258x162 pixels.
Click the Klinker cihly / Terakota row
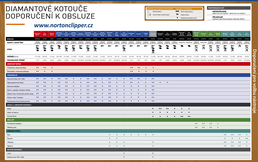pyautogui.click(x=128, y=97)
